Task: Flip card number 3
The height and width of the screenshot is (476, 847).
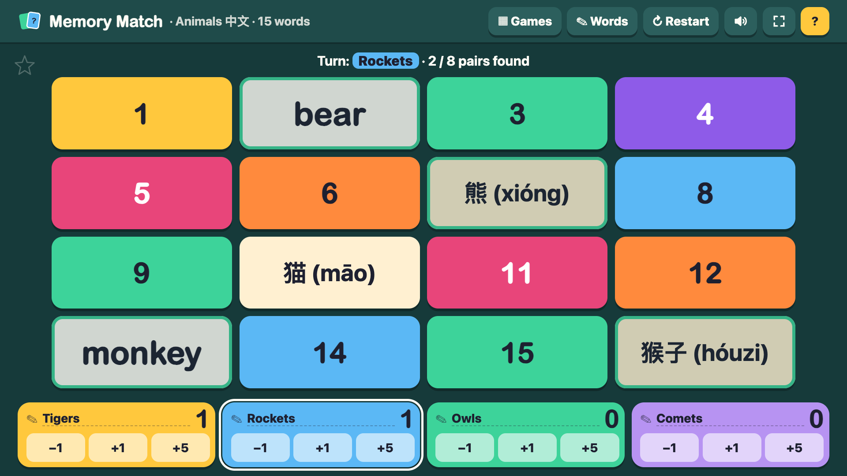Action: coord(517,114)
